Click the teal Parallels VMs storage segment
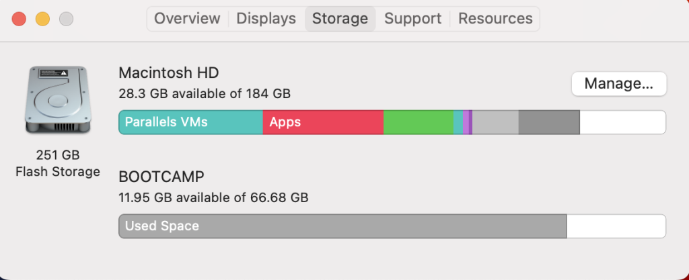Image resolution: width=689 pixels, height=280 pixels. [x=190, y=123]
